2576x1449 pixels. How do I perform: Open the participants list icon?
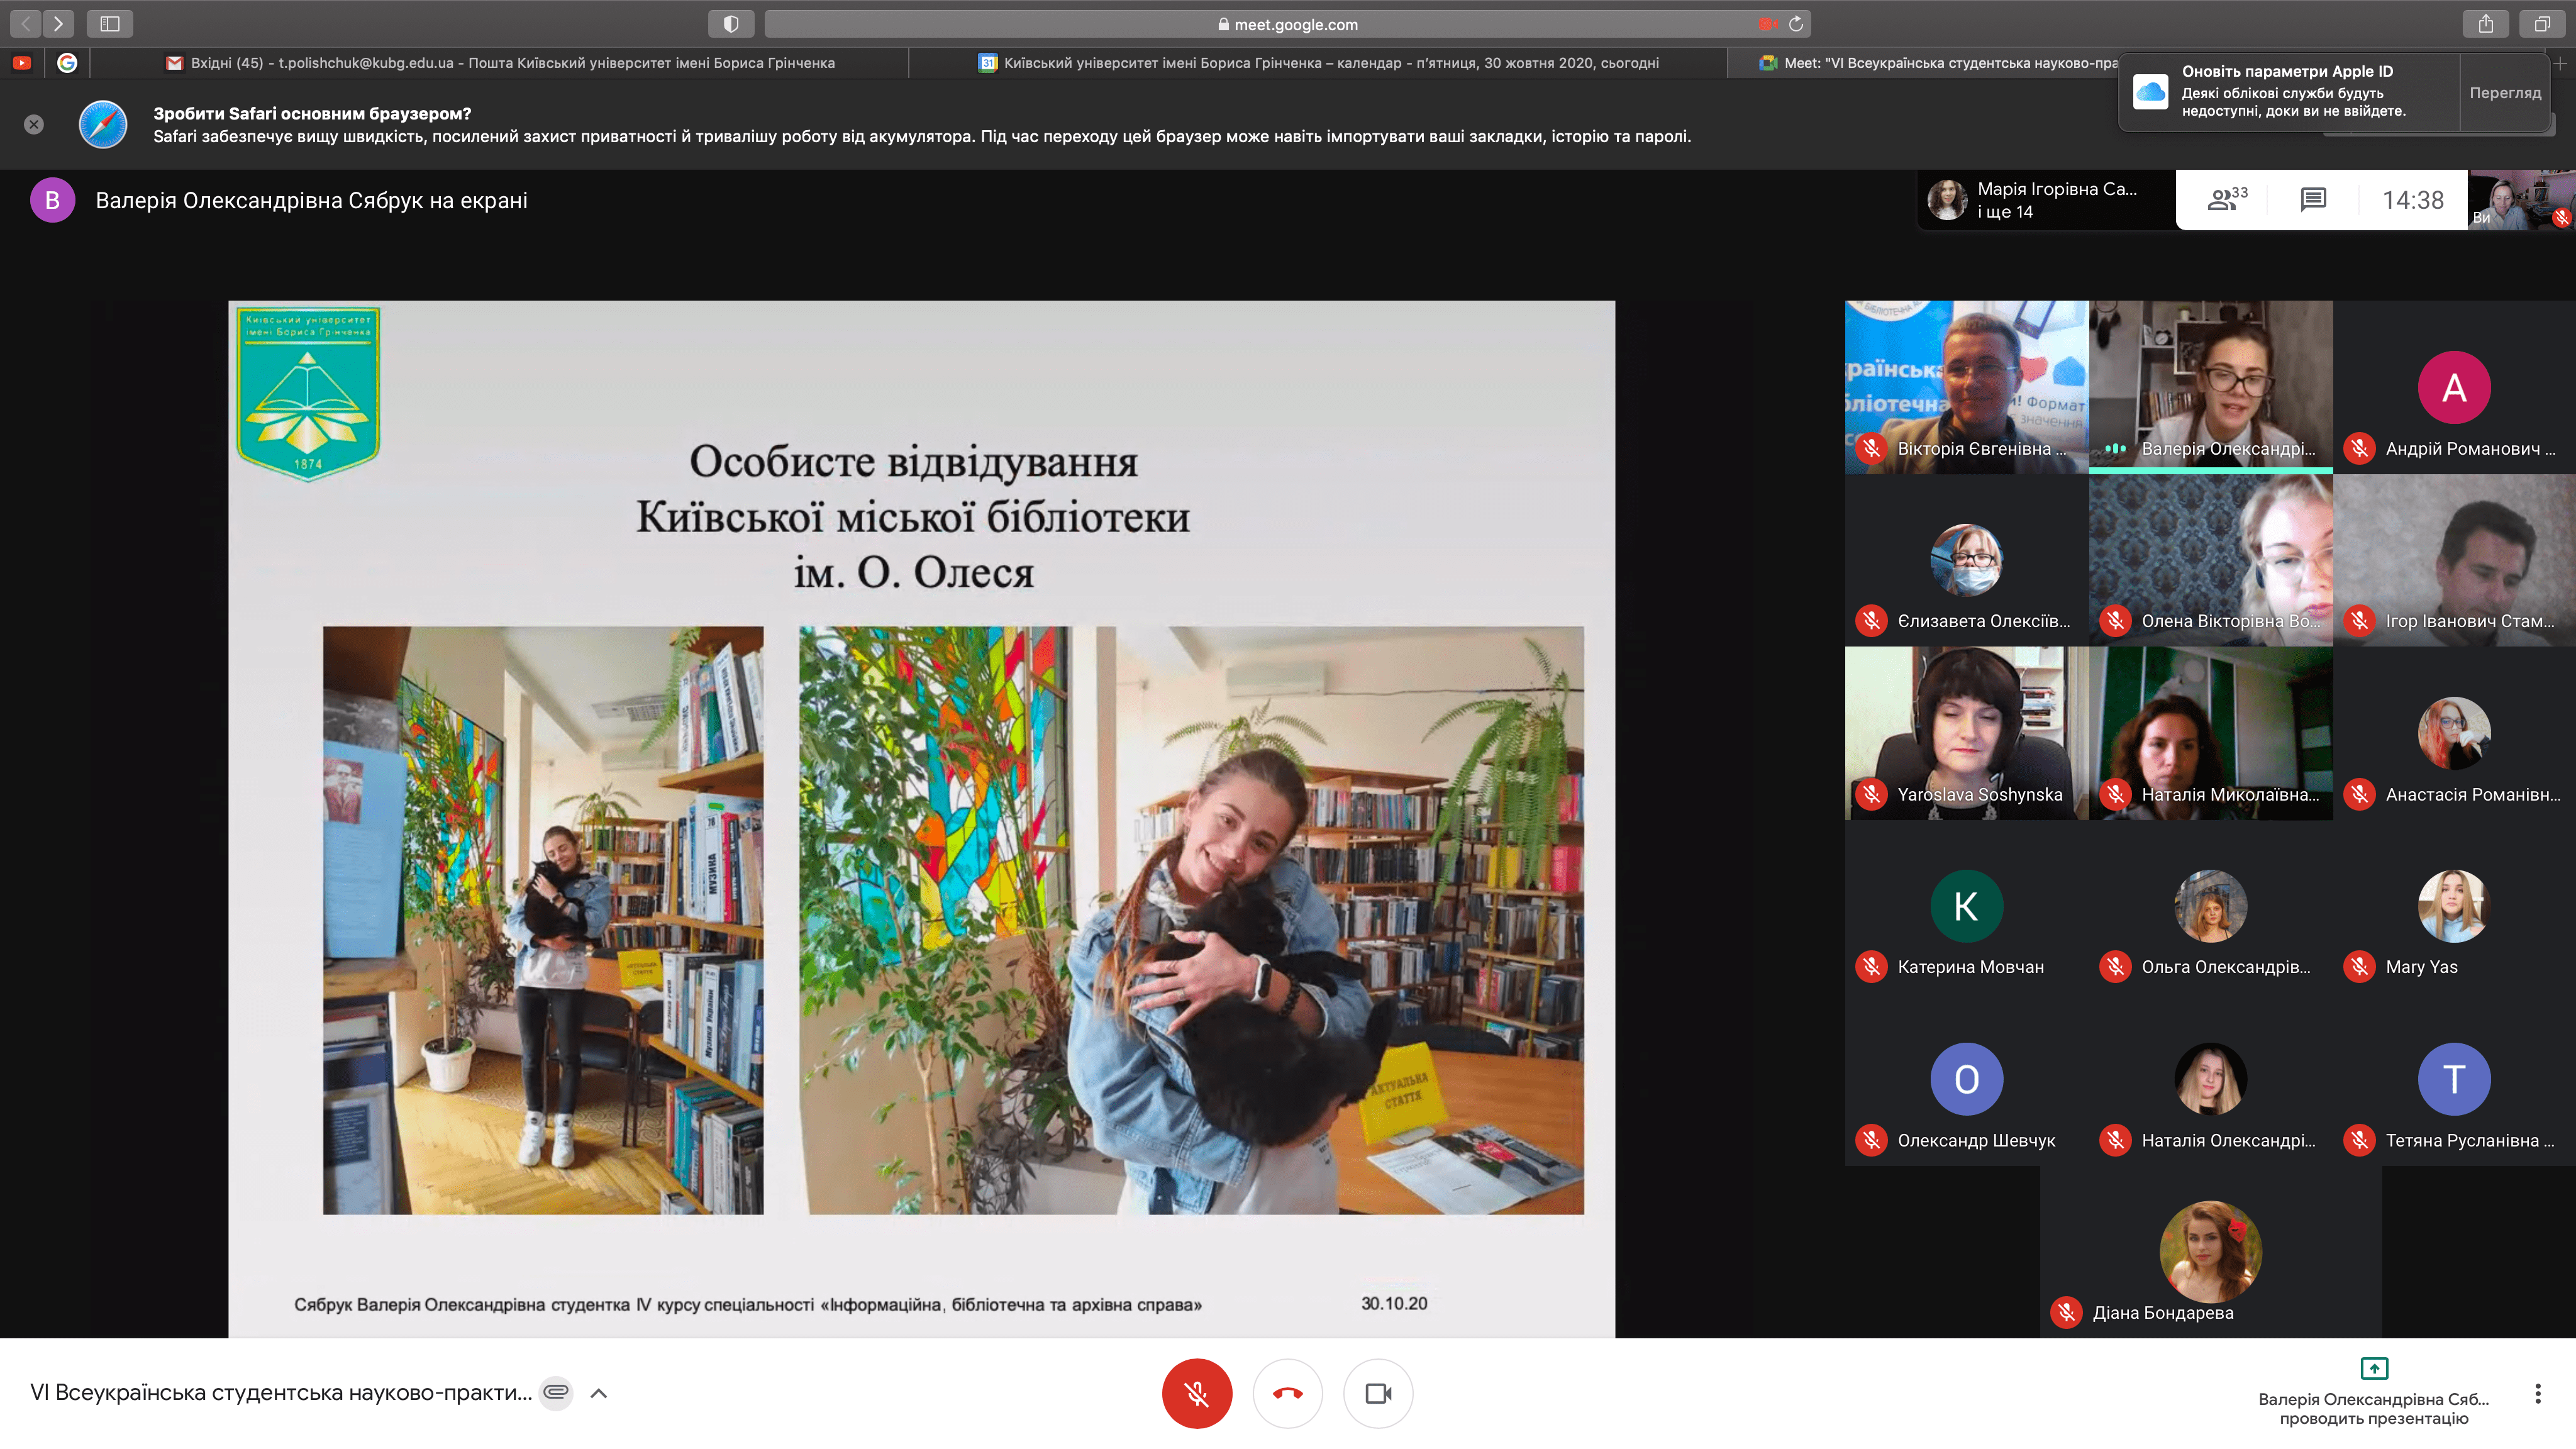pos(2226,200)
